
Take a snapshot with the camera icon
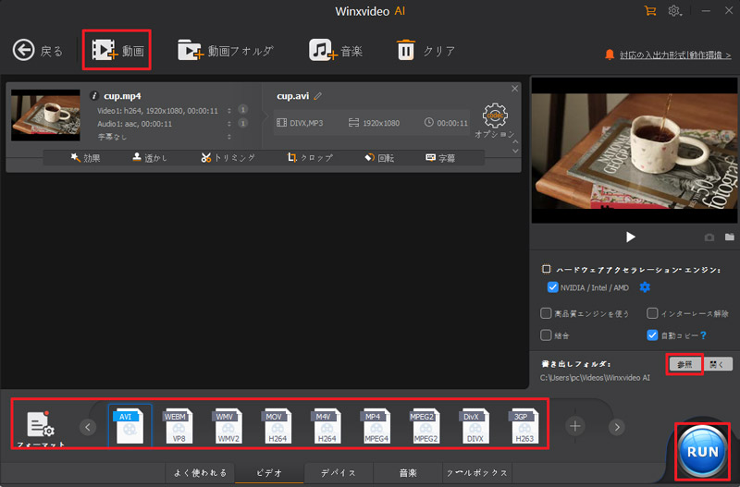coord(709,237)
